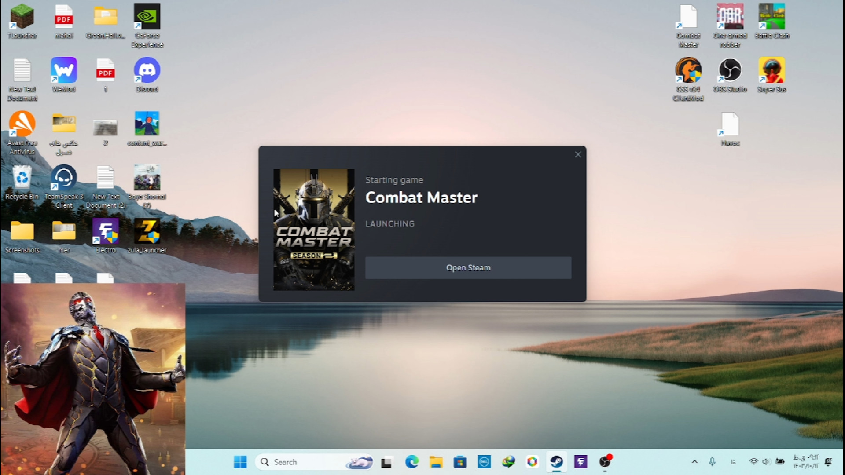The width and height of the screenshot is (845, 475).
Task: Open Task View from taskbar
Action: (x=386, y=462)
